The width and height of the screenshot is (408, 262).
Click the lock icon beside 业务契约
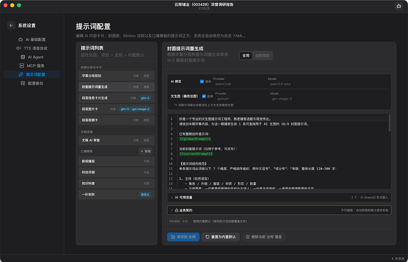(x=176, y=210)
